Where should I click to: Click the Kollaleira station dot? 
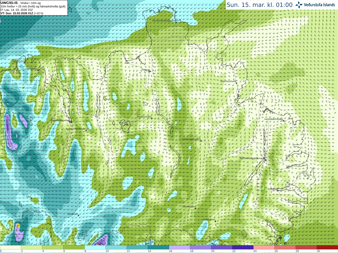click(x=278, y=190)
